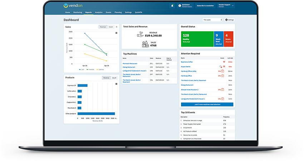Open the Quickstart Vendon basics info
Image resolution: width=304 pixels, height=161 pixels.
click(185, 6)
